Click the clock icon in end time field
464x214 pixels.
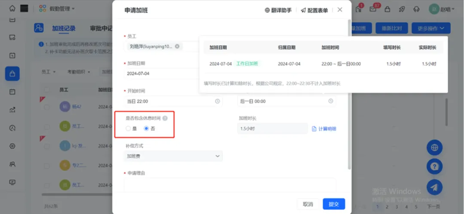coord(331,101)
